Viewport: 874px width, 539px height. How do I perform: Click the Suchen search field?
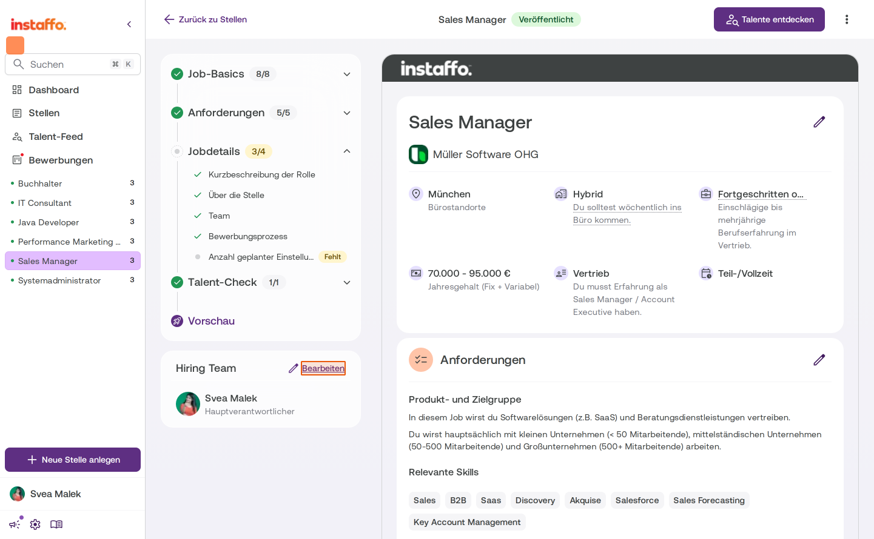pos(73,64)
